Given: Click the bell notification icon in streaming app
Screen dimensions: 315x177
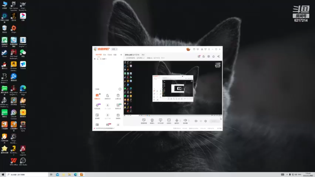Looking at the screenshot, I should pyautogui.click(x=213, y=56).
